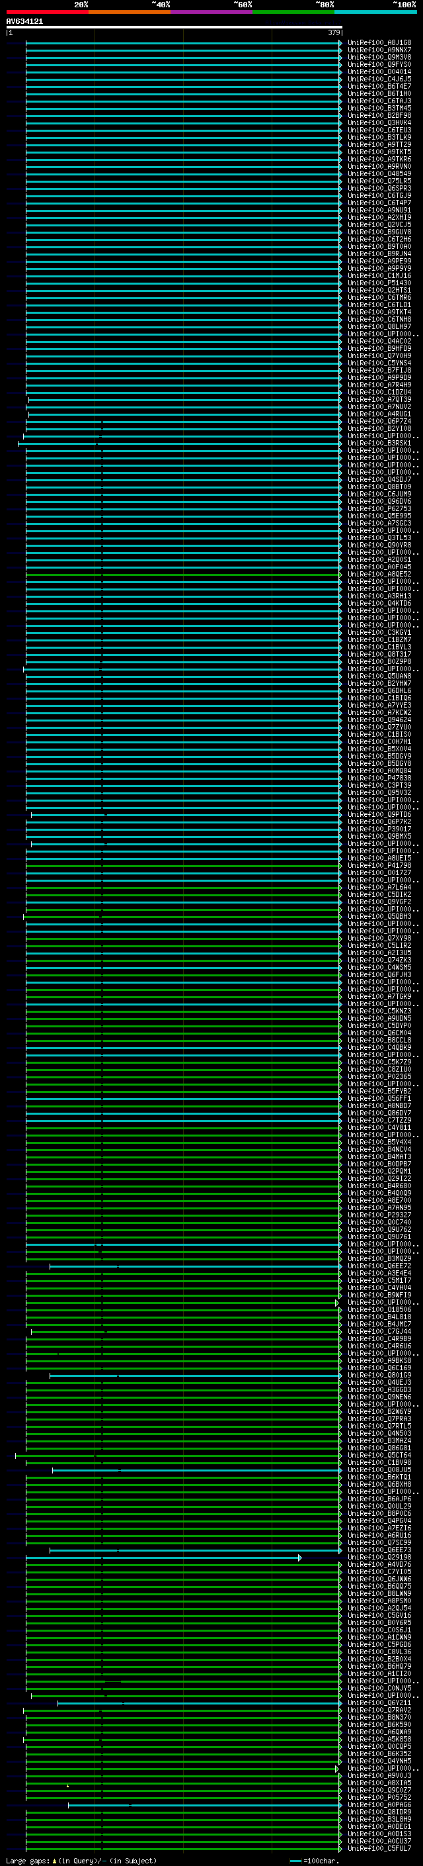The height and width of the screenshot is (1866, 423).
Task: Select the UniRef100_A2I3U5 label
Action: pos(379,953)
